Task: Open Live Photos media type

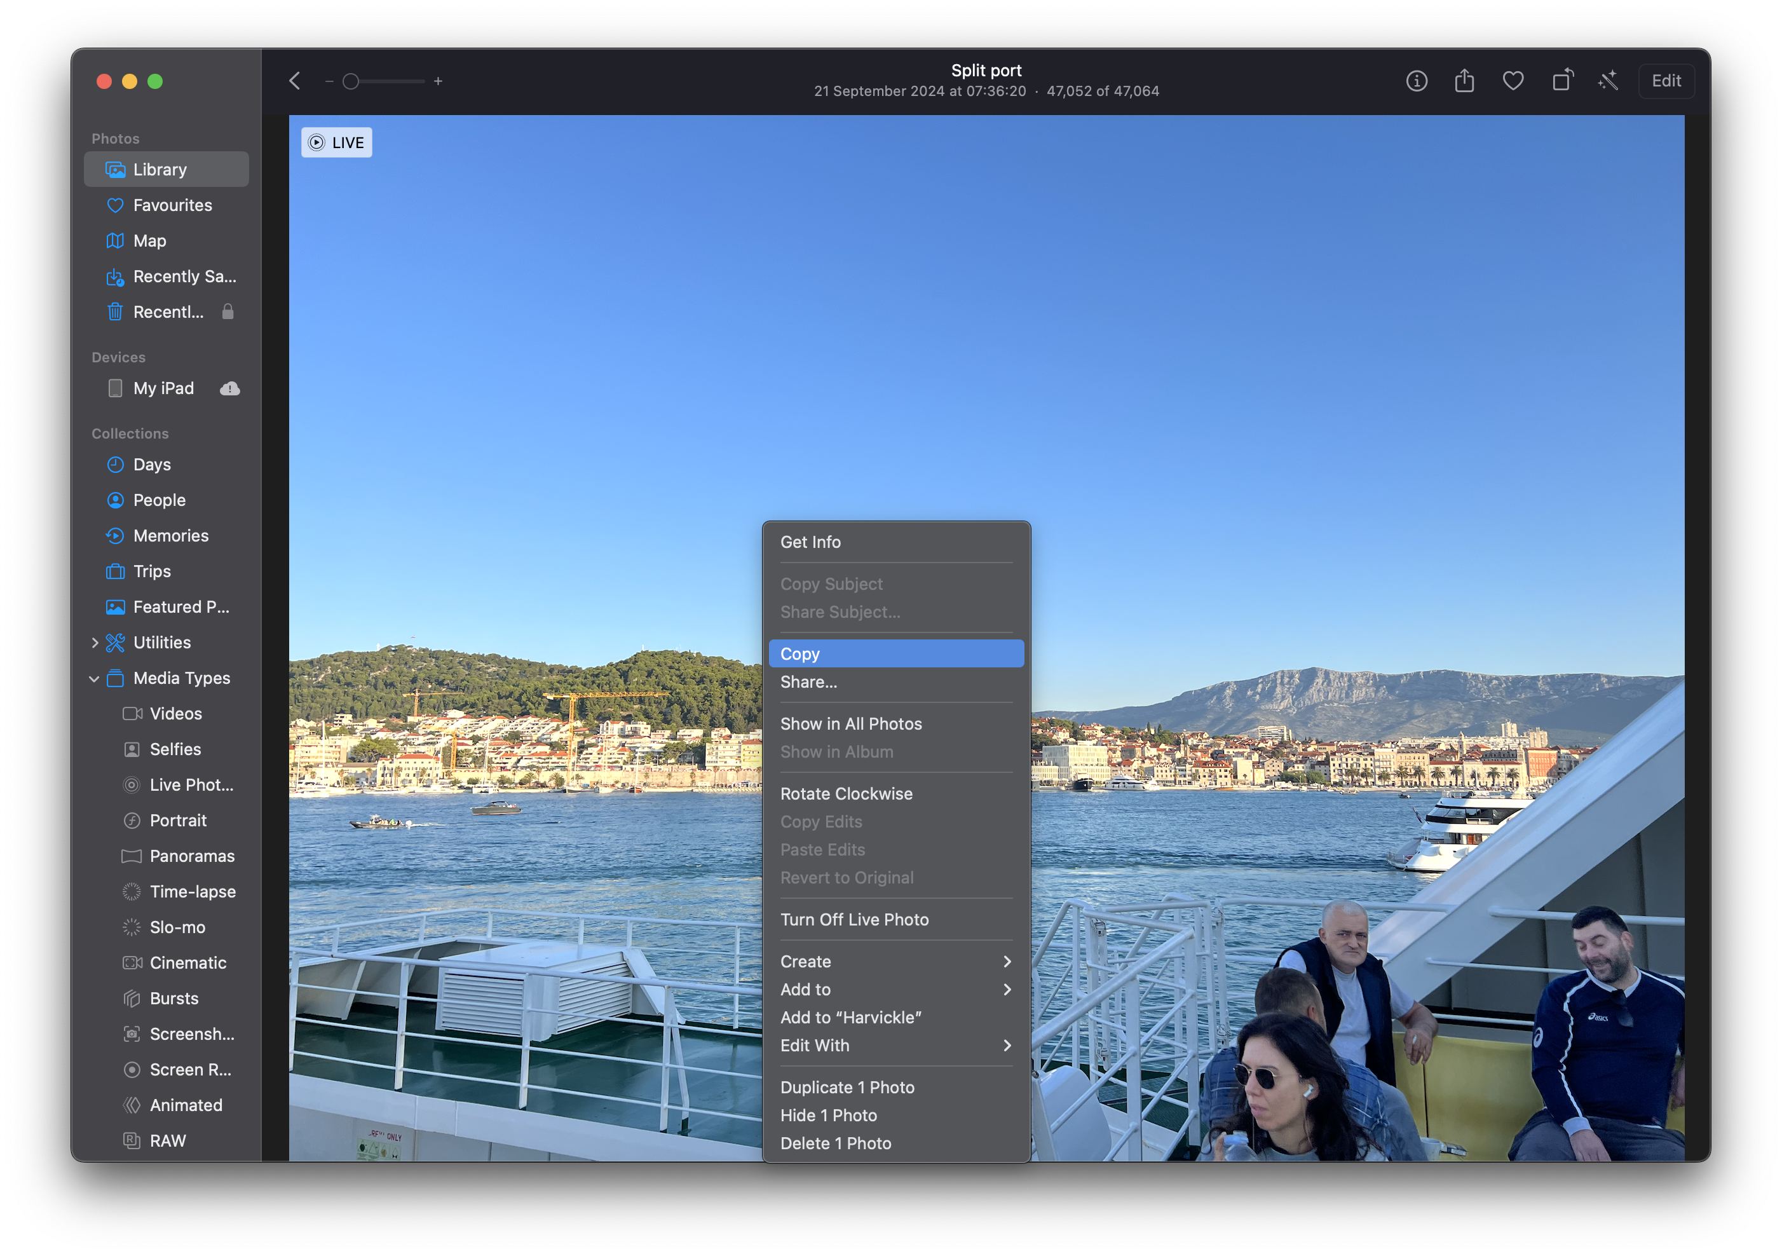Action: [x=166, y=786]
